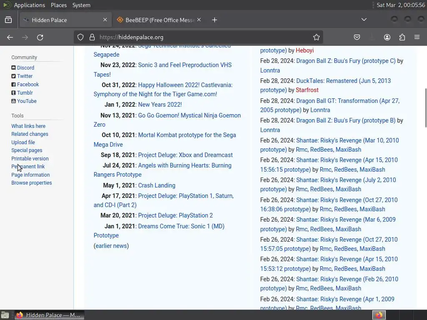Open the System menu
This screenshot has width=427, height=320.
coord(81,5)
